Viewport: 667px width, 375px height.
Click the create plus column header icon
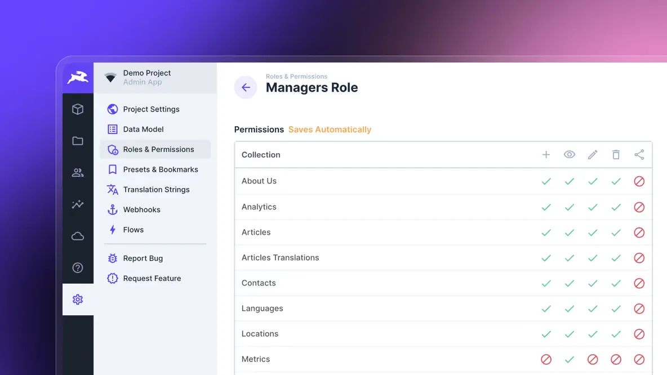pos(546,155)
